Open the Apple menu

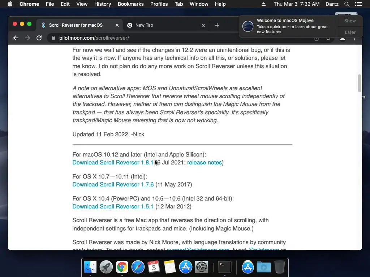pyautogui.click(x=10, y=4)
